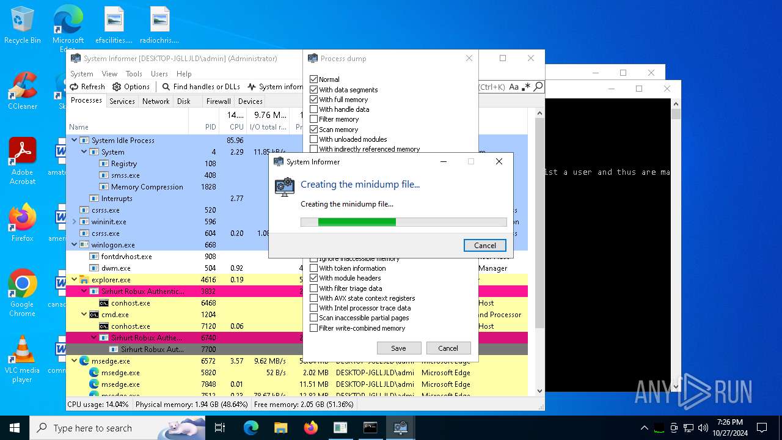Viewport: 782px width, 440px height.
Task: Toggle With full memory checkbox
Action: 313,99
